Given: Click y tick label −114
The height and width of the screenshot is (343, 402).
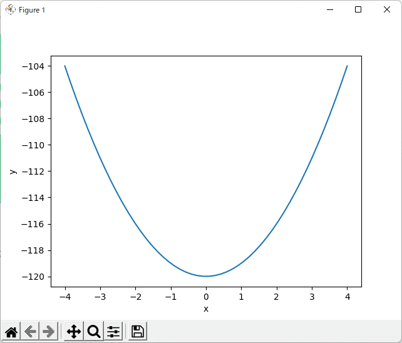Looking at the screenshot, I should 33,198.
